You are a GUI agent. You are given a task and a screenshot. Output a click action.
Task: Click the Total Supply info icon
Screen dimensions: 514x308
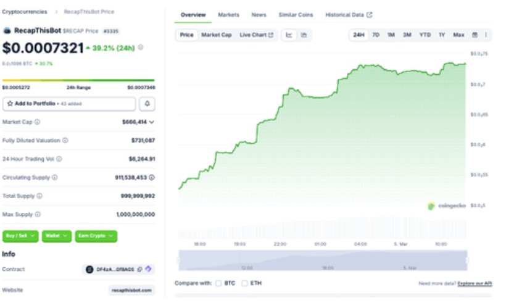(39, 196)
